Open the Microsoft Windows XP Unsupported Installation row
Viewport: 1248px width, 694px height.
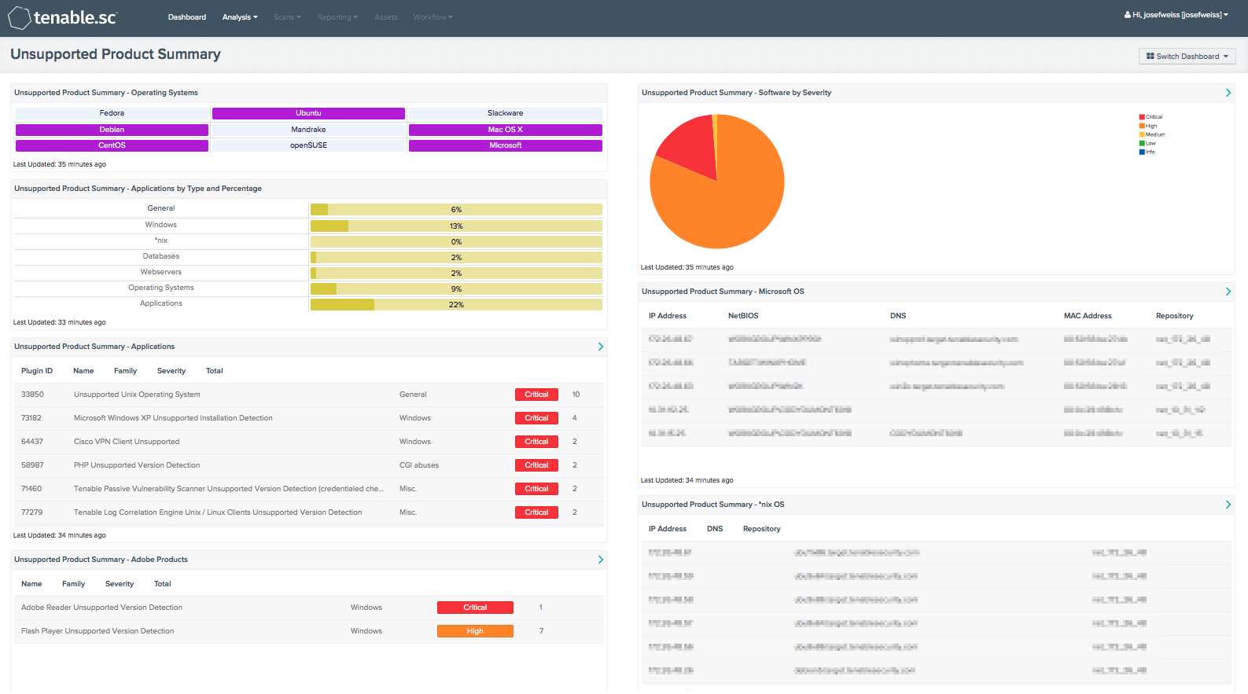tap(308, 418)
